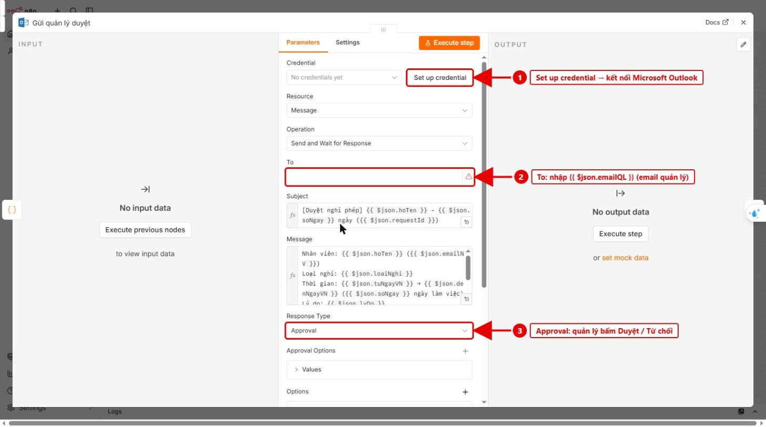Expand the Values section

pos(379,370)
